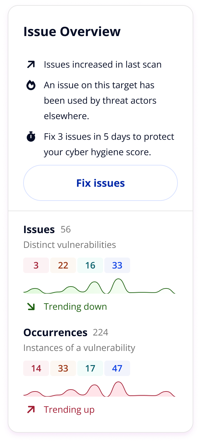Viewport: 201px width, 443px height.
Task: Click the flame threat actor icon
Action: point(31,86)
